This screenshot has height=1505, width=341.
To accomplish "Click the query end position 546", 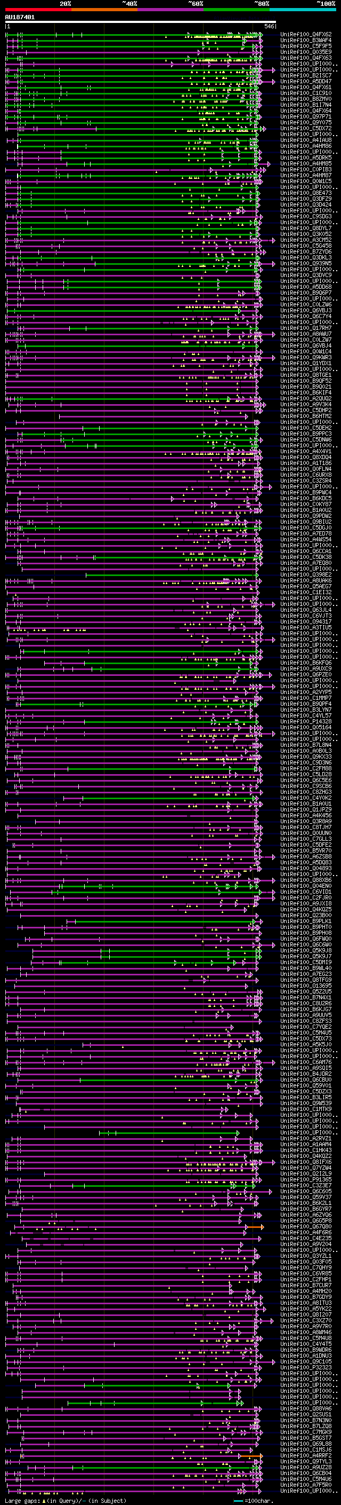I will [x=269, y=26].
